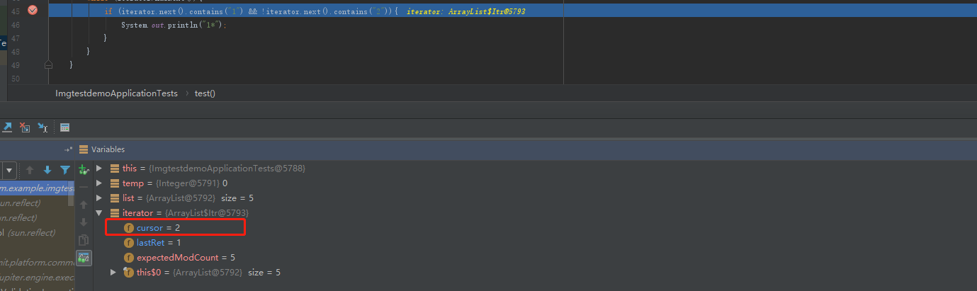Click the move watch up arrow icon

click(84, 205)
